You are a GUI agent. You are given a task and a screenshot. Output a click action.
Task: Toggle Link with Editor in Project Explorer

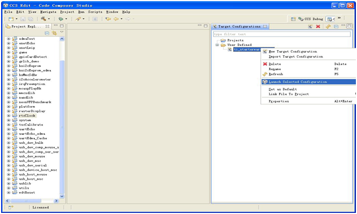pos(54,33)
